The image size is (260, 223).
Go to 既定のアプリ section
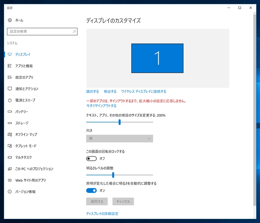pos(24,77)
